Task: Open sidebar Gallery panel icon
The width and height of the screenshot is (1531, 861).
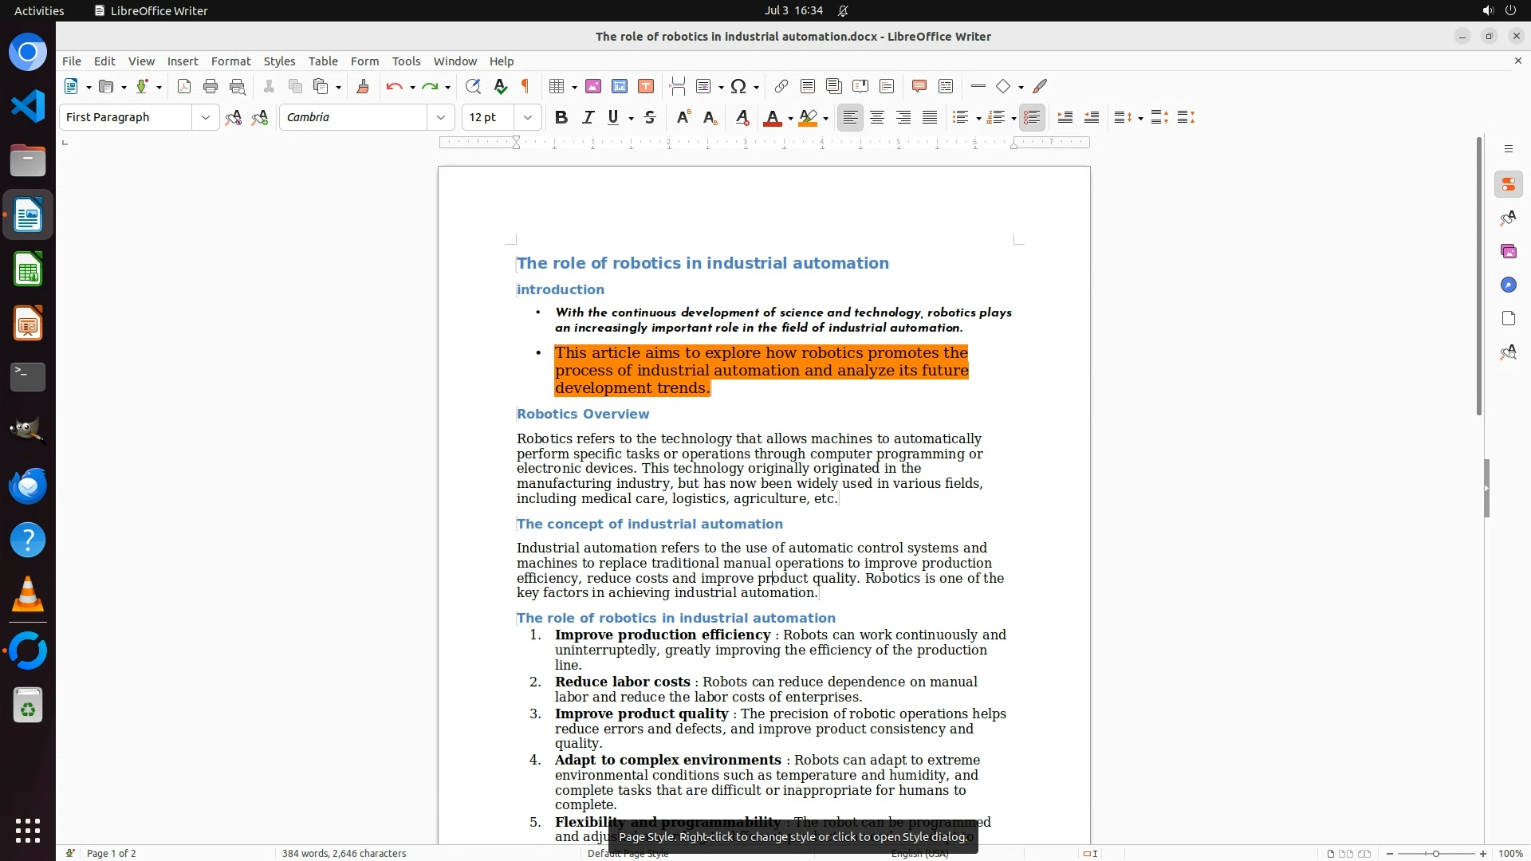Action: [1508, 252]
